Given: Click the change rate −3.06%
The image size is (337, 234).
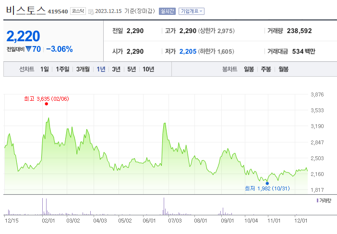Looking at the screenshot, I should pyautogui.click(x=60, y=49).
